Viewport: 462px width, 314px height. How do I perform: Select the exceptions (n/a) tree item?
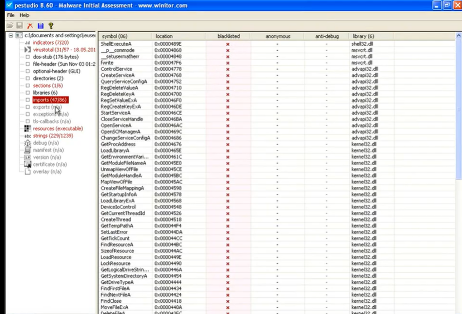point(51,114)
